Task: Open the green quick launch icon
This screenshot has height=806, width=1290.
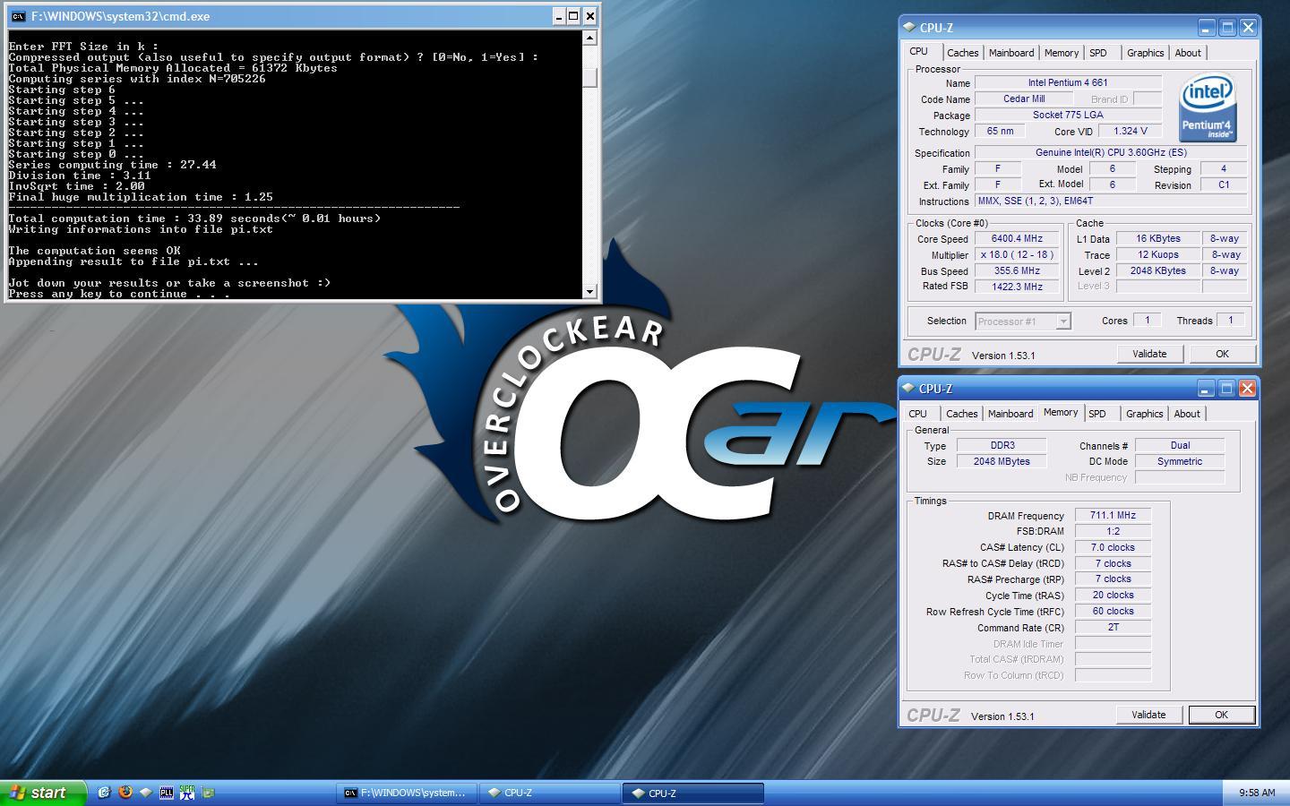Action: click(x=209, y=793)
